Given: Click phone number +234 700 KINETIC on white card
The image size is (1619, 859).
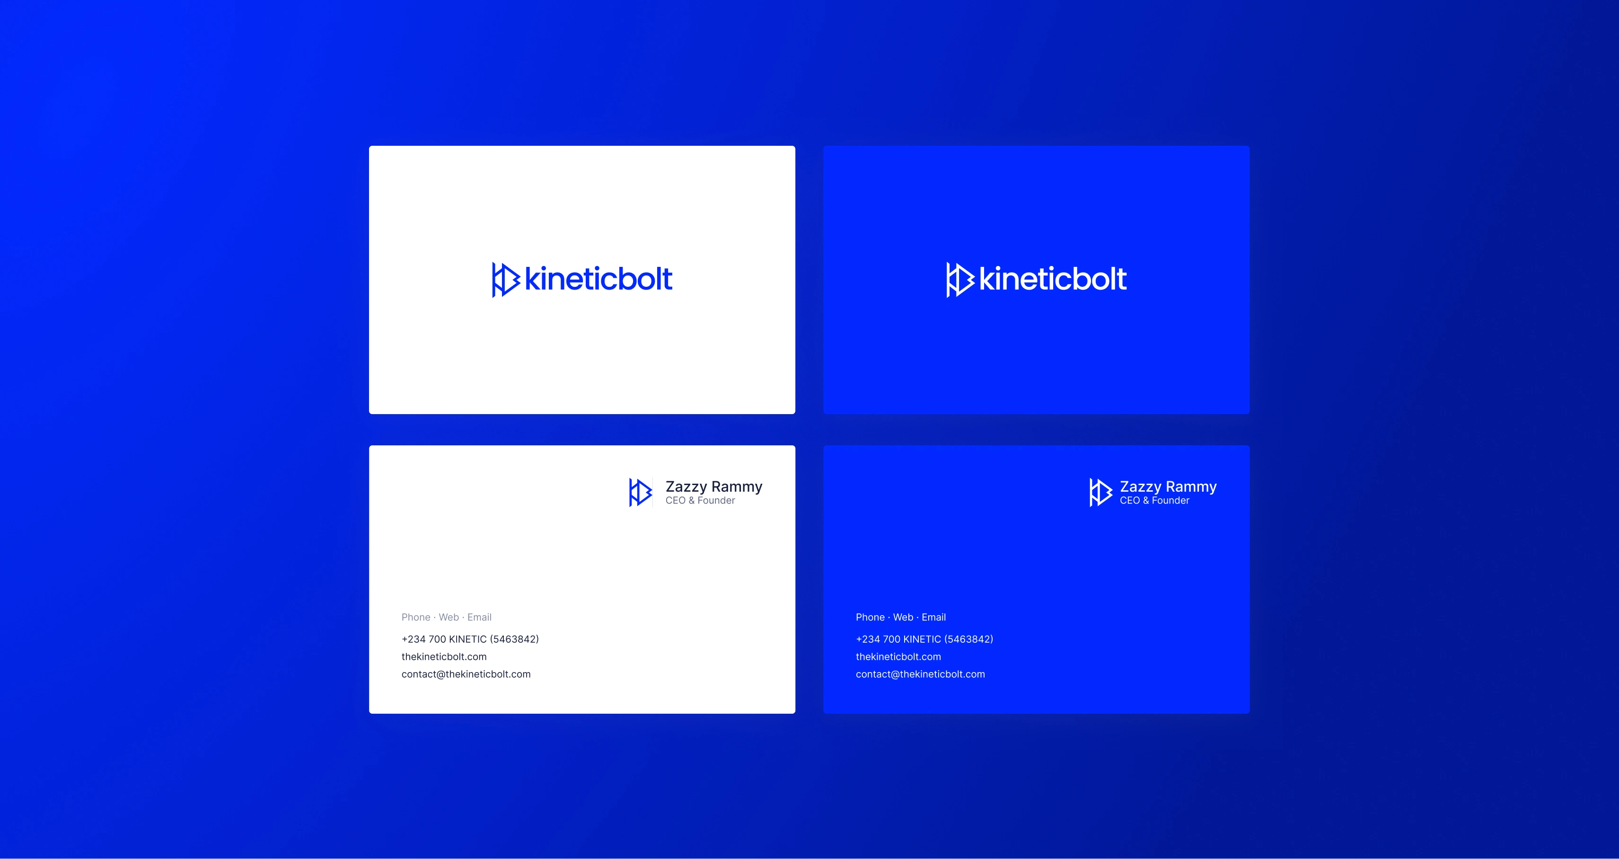Looking at the screenshot, I should (x=470, y=639).
